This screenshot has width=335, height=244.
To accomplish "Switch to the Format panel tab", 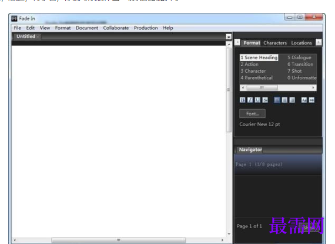I will click(x=252, y=43).
